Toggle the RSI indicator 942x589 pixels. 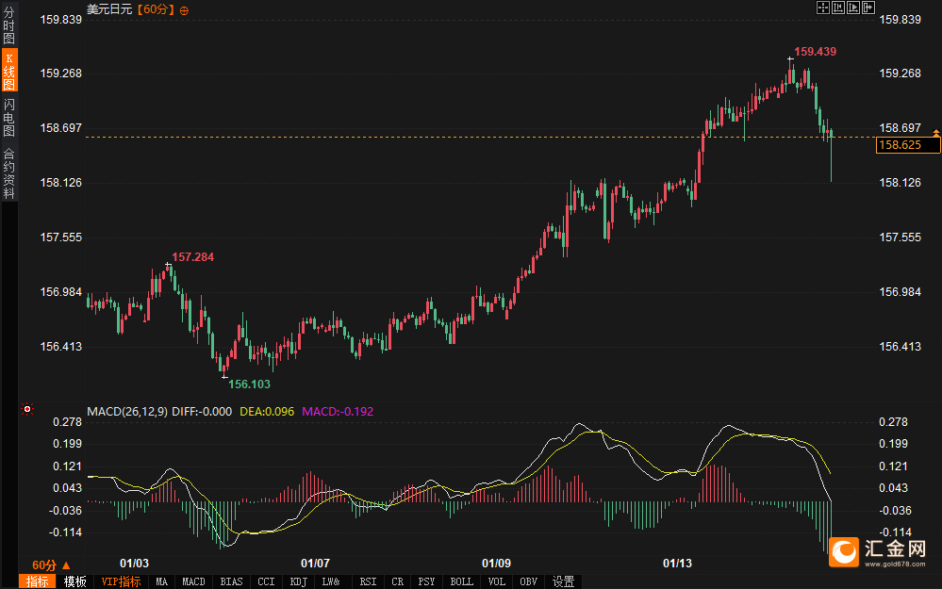(367, 581)
